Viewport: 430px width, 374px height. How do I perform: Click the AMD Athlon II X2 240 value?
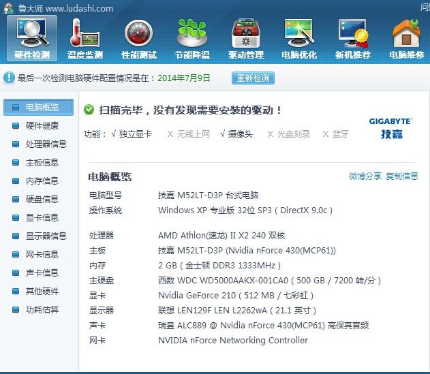[x=221, y=235]
